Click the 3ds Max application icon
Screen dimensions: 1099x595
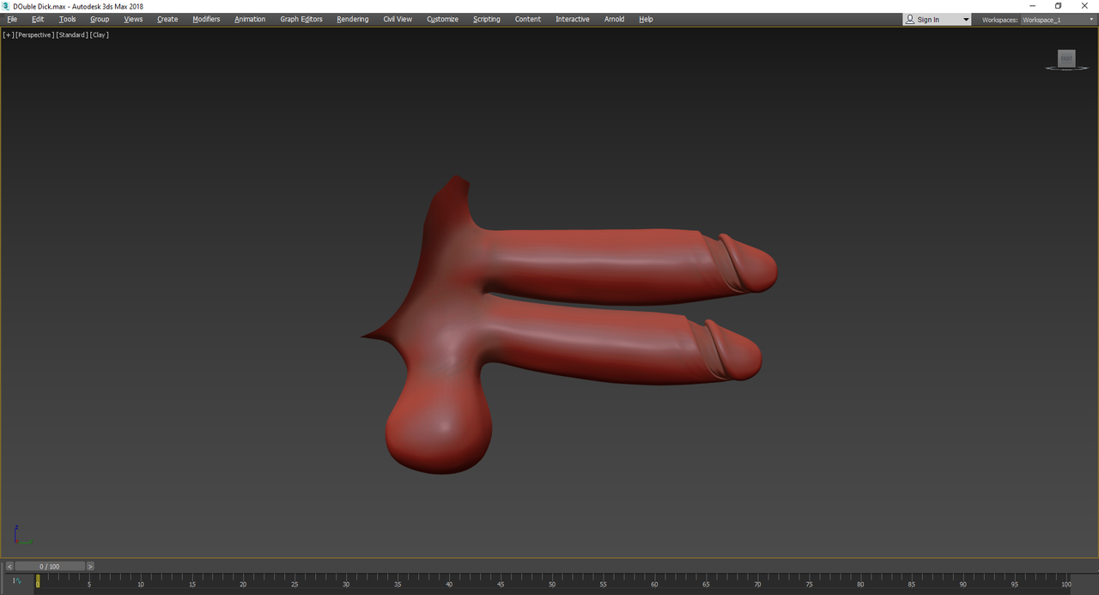6,6
